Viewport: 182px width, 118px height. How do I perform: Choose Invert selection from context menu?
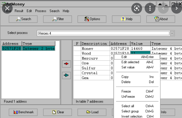pyautogui.click(x=137, y=116)
